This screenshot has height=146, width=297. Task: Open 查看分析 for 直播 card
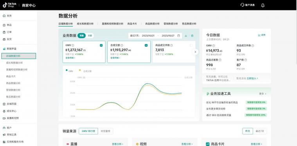click(117, 144)
